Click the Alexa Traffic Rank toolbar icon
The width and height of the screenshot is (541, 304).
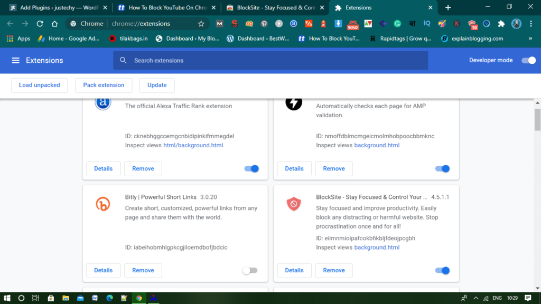click(293, 24)
